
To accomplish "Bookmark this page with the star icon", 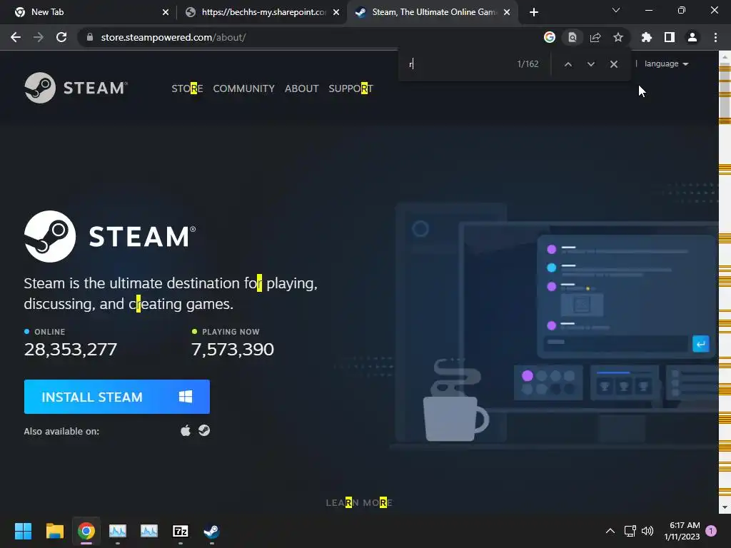I will coord(618,37).
